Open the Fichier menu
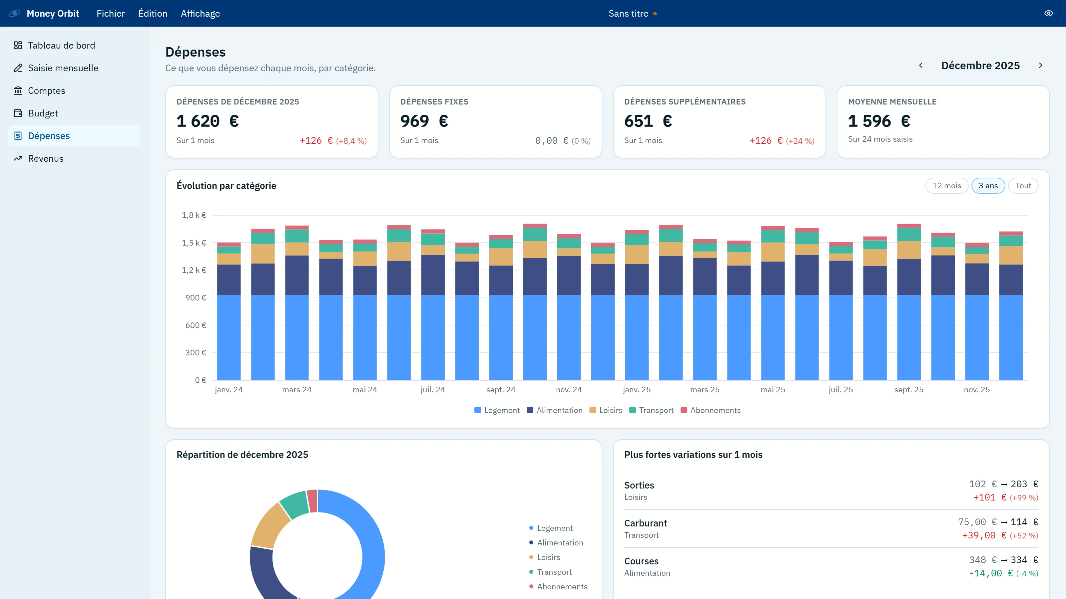Image resolution: width=1066 pixels, height=599 pixels. point(111,13)
